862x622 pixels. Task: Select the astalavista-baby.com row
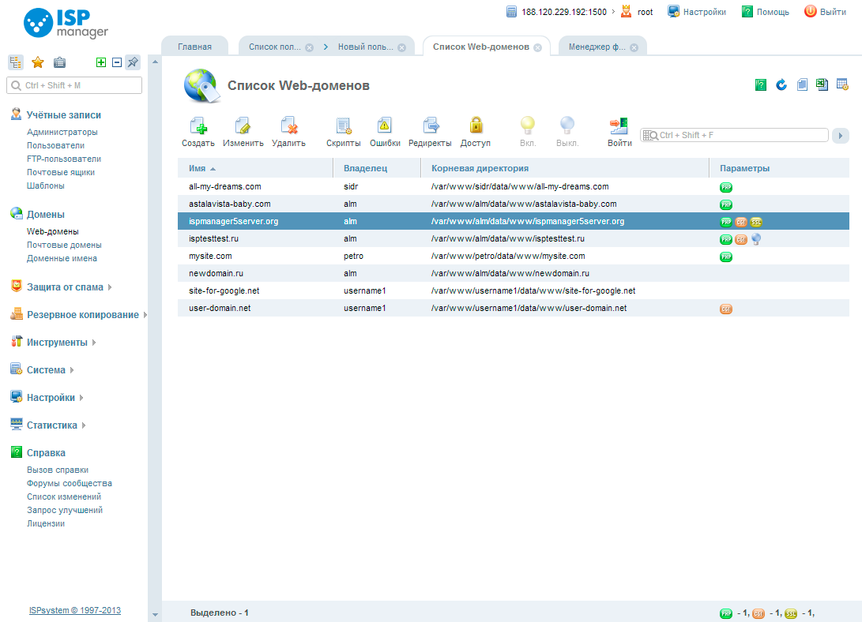[x=513, y=204]
